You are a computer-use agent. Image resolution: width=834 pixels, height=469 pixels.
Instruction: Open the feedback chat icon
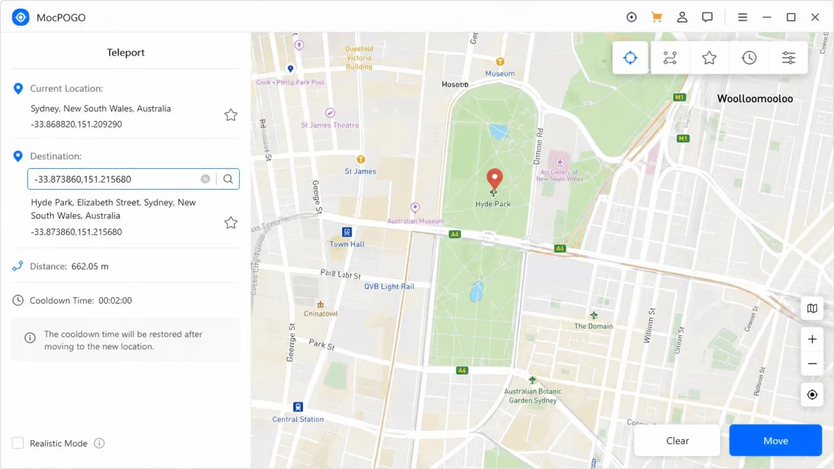(708, 17)
